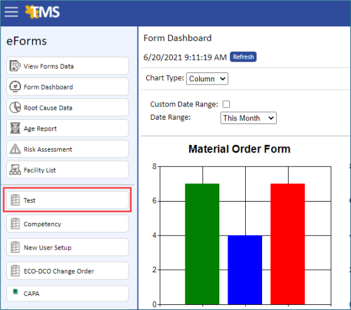Open the hamburger menu icon

point(11,12)
